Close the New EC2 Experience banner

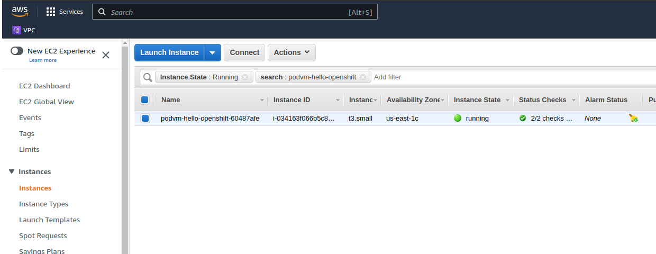pyautogui.click(x=106, y=55)
